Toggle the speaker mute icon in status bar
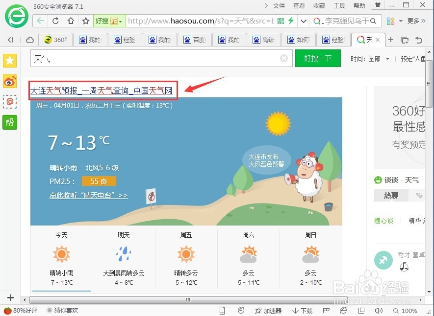This screenshot has width=434, height=316. pos(379,311)
